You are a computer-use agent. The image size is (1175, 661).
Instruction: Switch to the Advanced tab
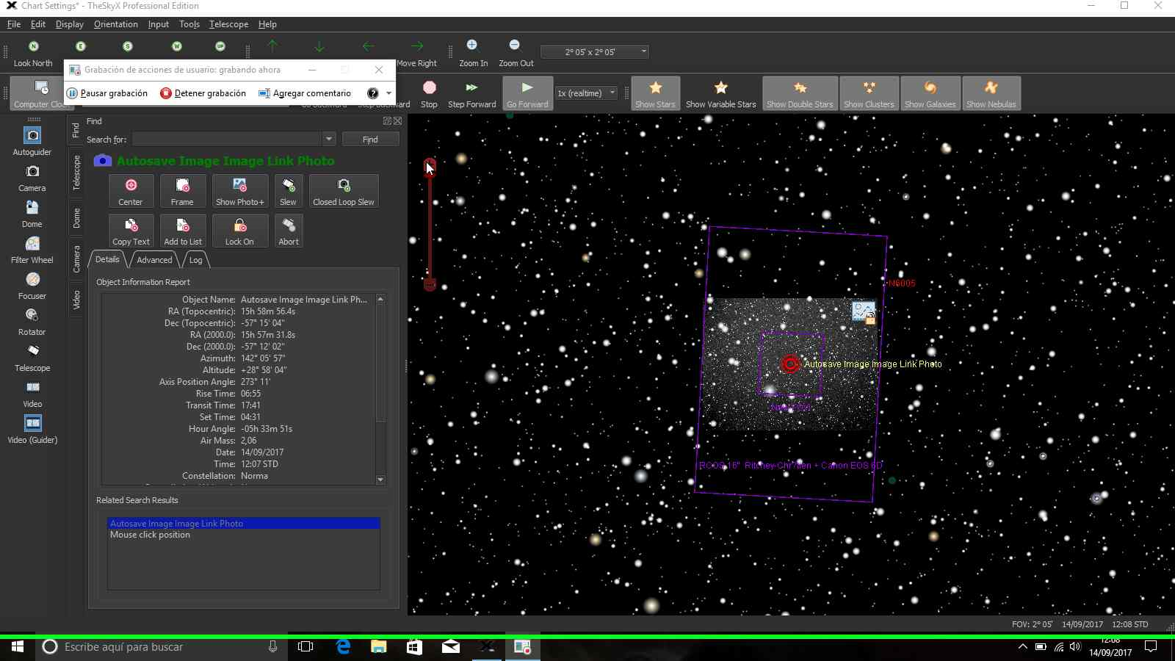(154, 260)
